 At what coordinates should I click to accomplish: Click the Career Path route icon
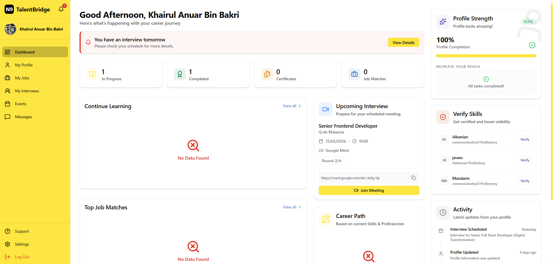pos(326,219)
